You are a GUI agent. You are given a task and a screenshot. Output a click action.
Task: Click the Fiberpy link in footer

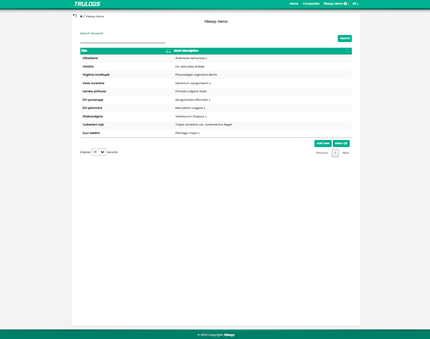point(229,335)
